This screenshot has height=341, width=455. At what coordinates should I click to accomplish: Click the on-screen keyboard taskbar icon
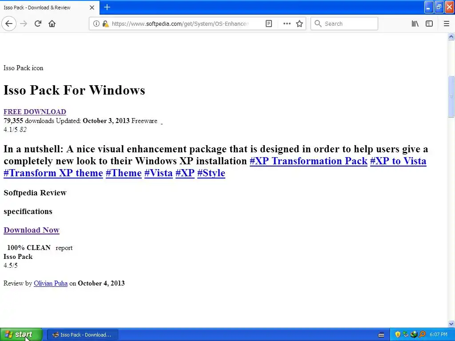(381, 335)
